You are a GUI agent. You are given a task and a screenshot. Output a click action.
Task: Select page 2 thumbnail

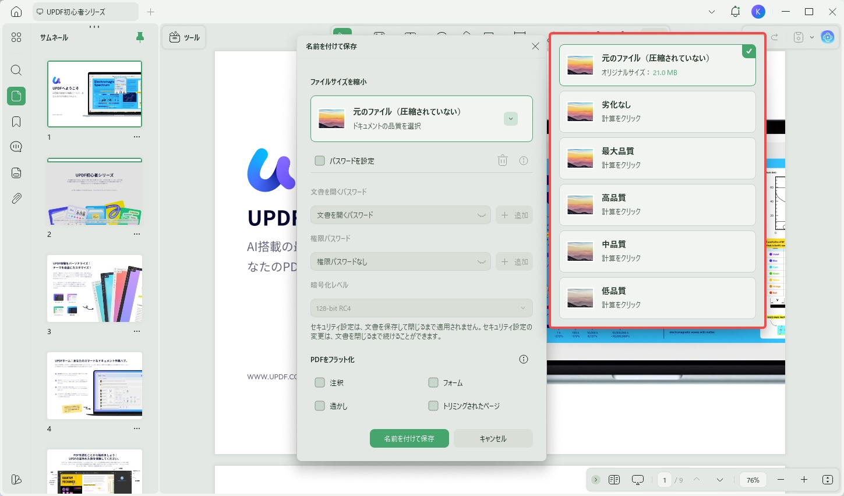94,192
